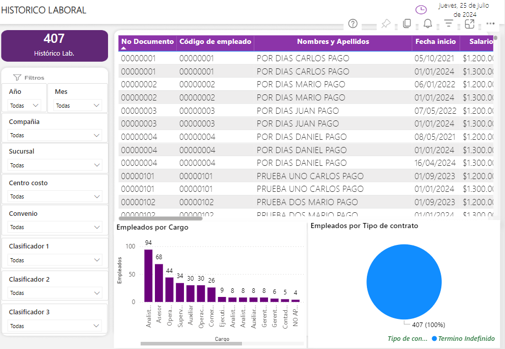The width and height of the screenshot is (505, 349).
Task: Open focus mode with the expand icon
Action: (x=469, y=23)
